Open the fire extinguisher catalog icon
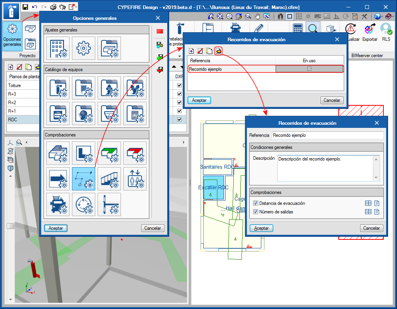The height and width of the screenshot is (309, 397). click(58, 88)
